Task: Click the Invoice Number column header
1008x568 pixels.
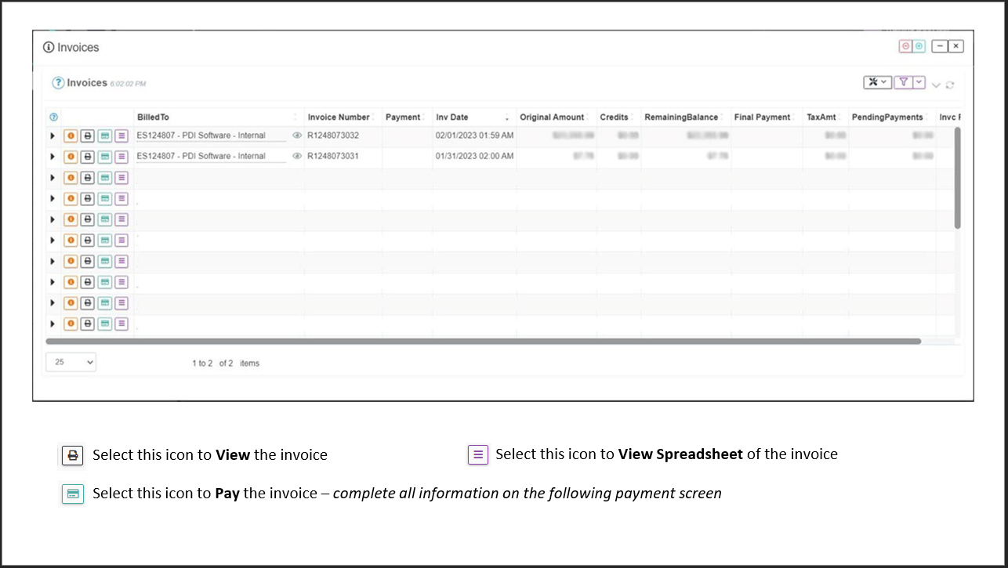Action: tap(338, 118)
